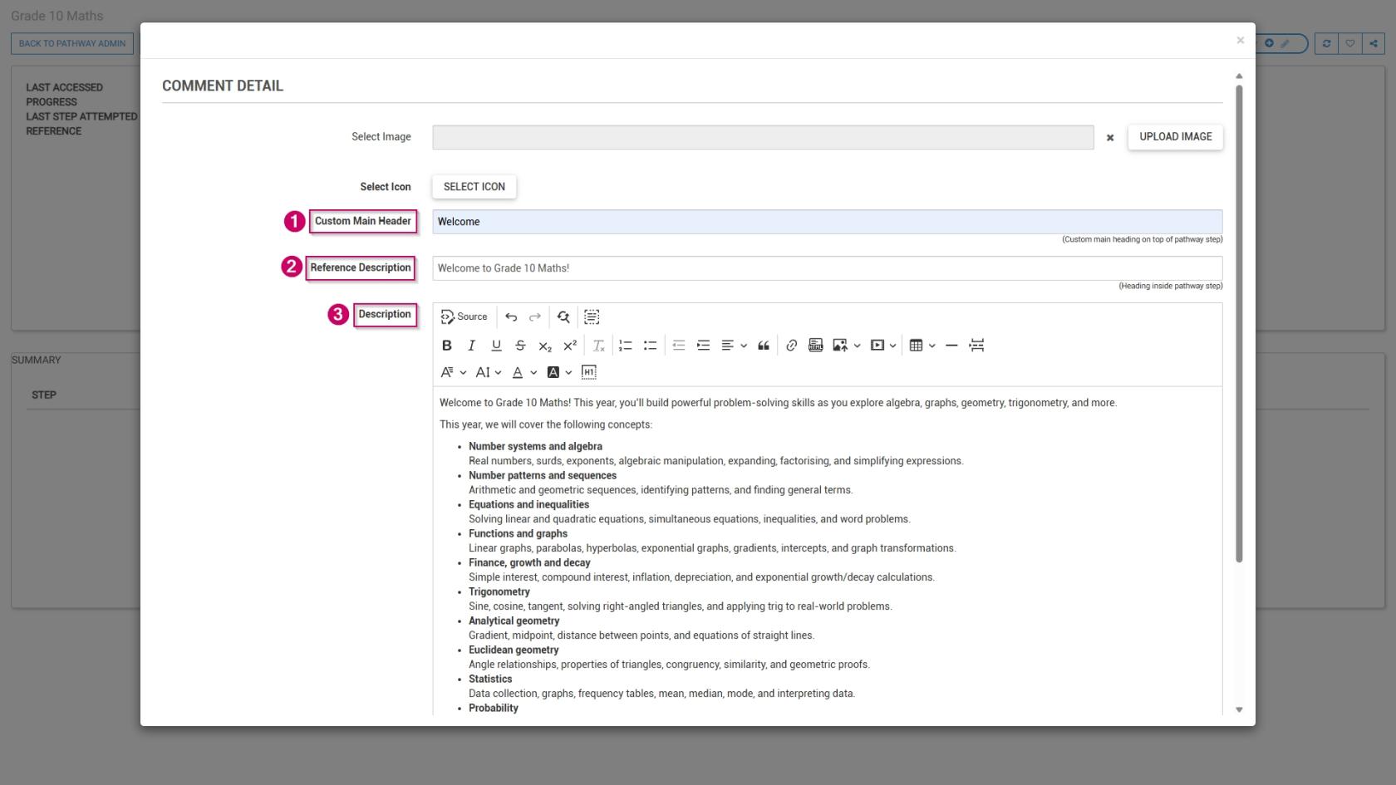
Task: Click the HTML embed icon
Action: pos(816,346)
